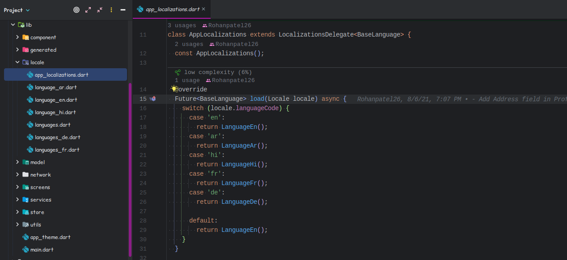Click the Dart icon beside language_ar.dart
The image size is (567, 260).
coord(30,87)
